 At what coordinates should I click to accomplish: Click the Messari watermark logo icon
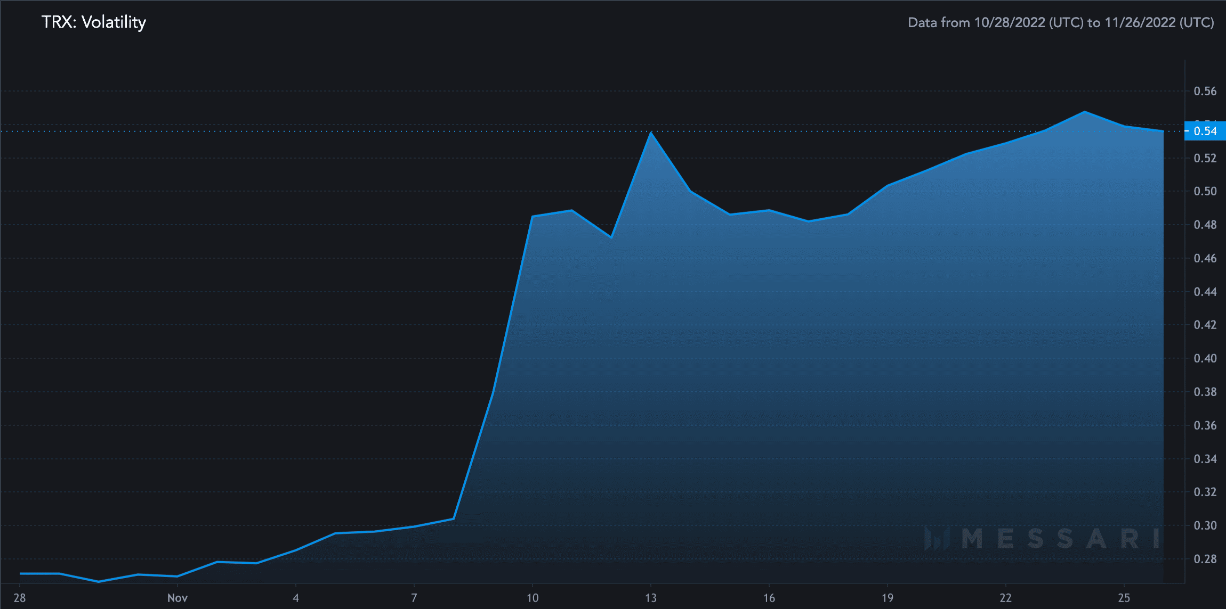pyautogui.click(x=937, y=538)
